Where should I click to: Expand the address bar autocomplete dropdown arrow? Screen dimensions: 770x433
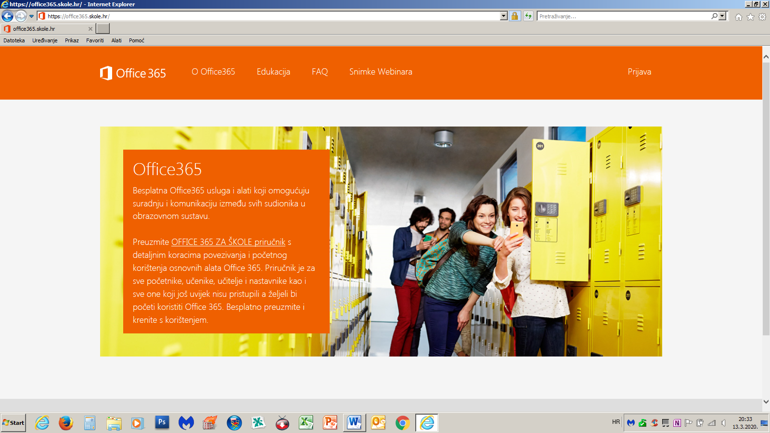tap(503, 16)
